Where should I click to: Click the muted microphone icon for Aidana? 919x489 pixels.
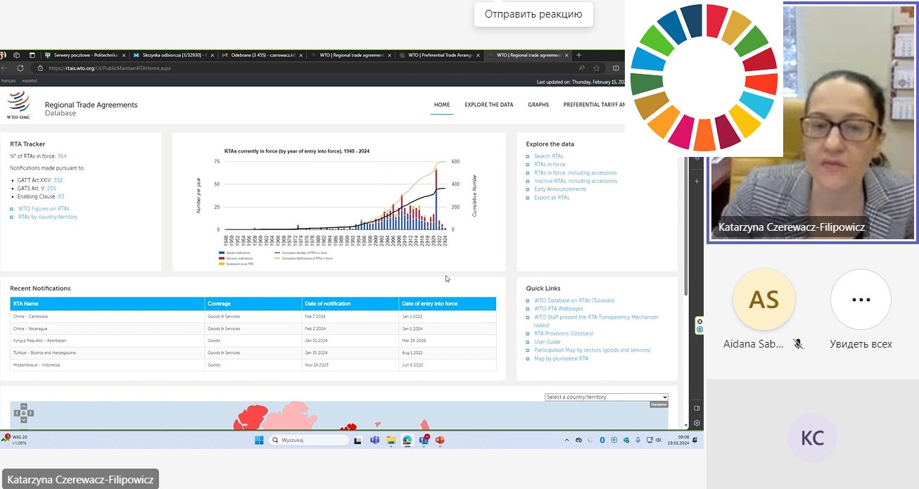tap(798, 344)
